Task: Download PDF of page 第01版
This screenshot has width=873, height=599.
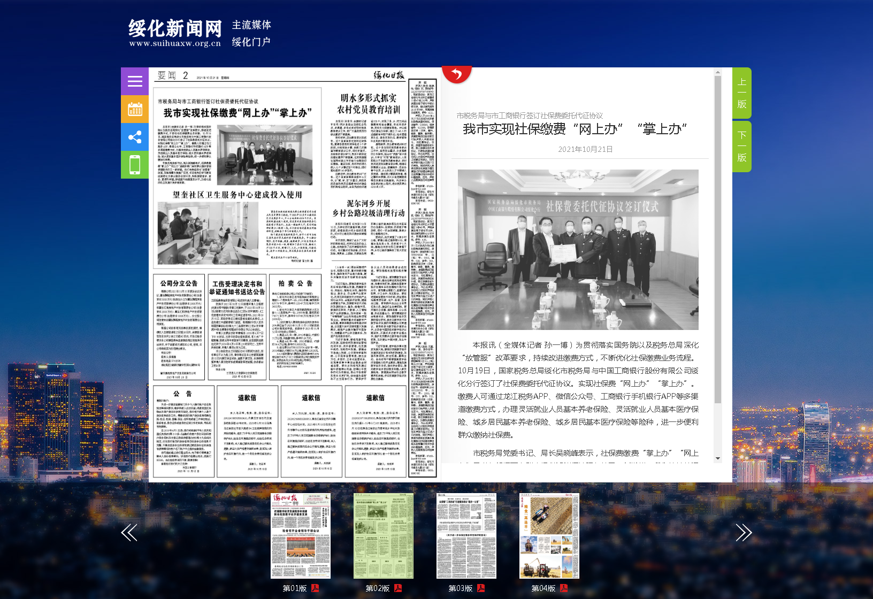Action: point(315,588)
